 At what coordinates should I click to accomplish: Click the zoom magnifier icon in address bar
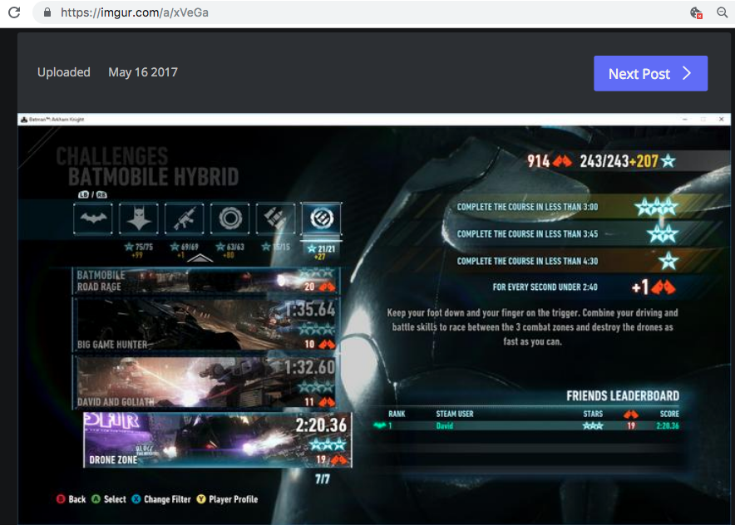coord(723,12)
